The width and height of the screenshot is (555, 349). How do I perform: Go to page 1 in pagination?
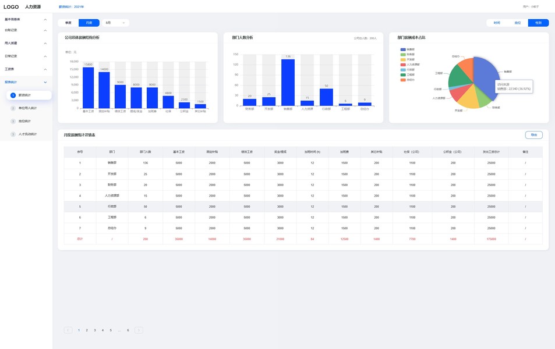(79, 330)
